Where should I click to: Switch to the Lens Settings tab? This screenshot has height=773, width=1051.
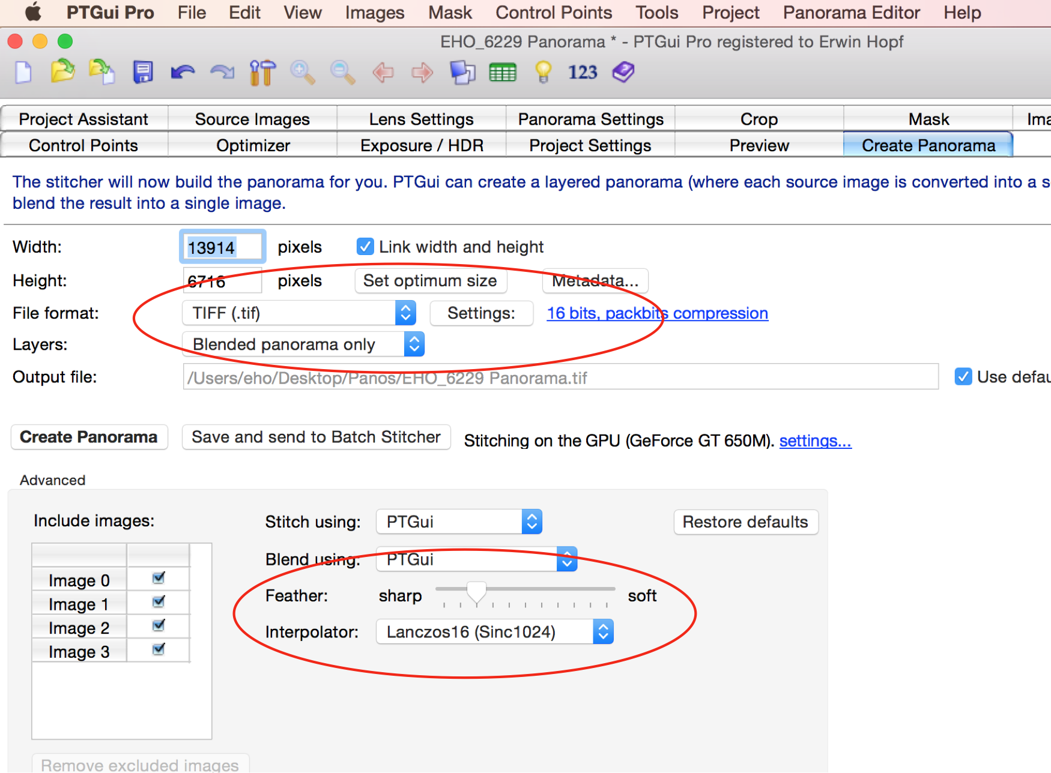tap(422, 119)
